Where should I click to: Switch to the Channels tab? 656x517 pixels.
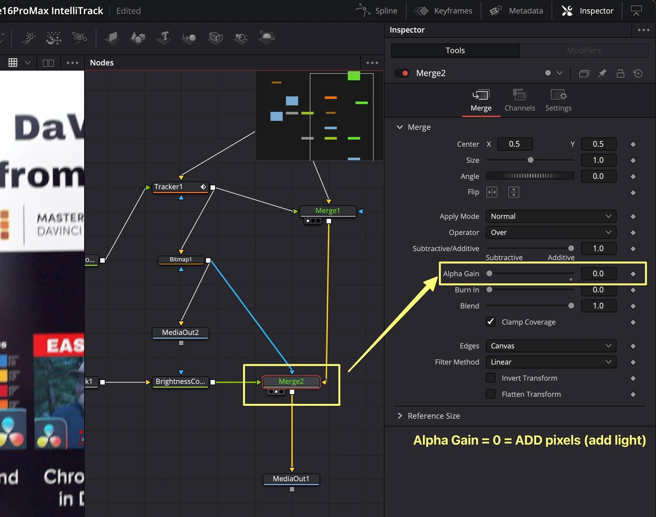[519, 101]
